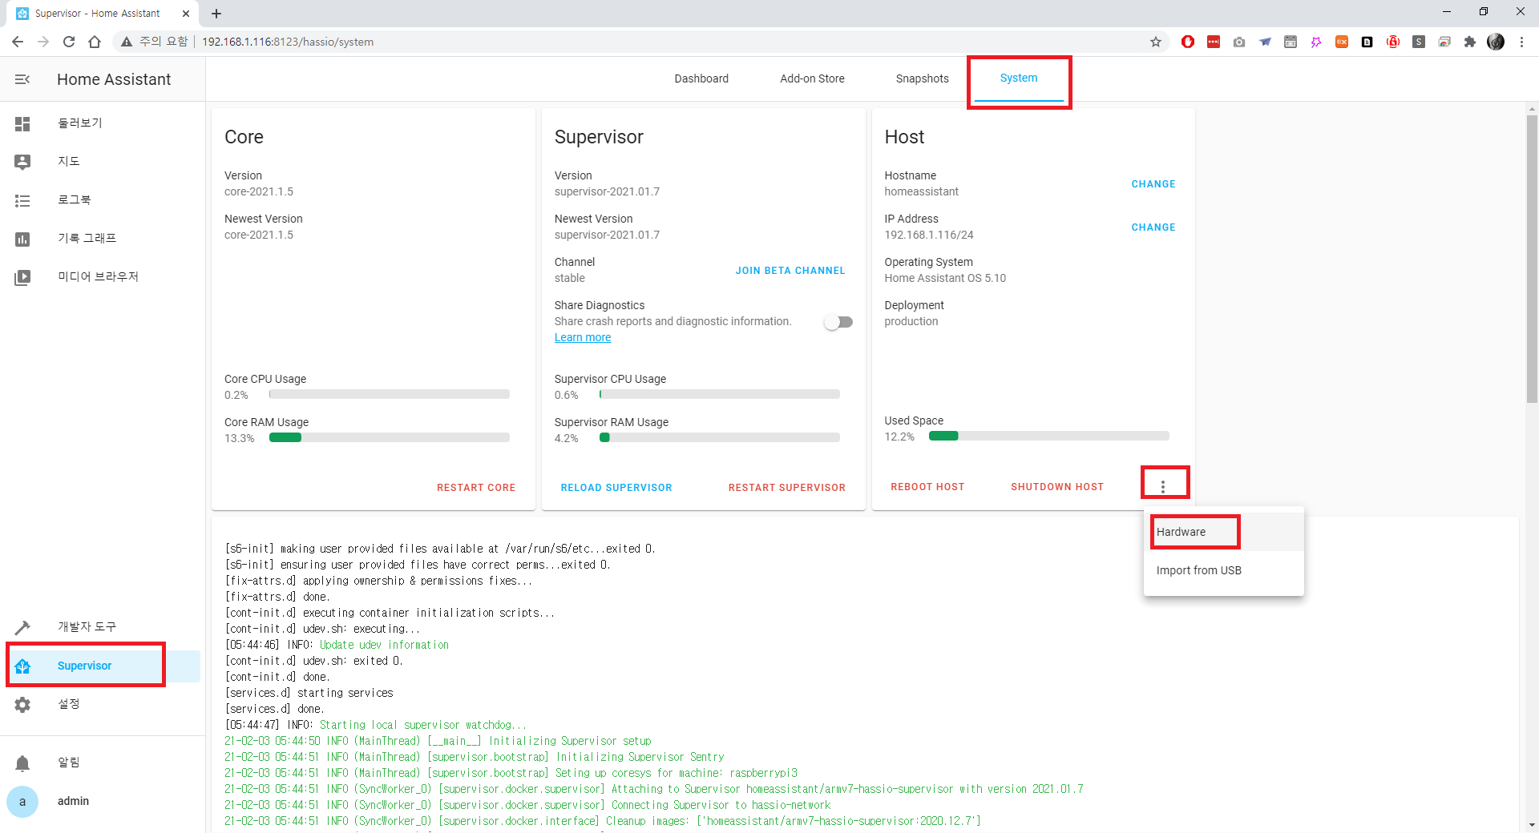The height and width of the screenshot is (833, 1539).
Task: Toggle Share Diagnostics switch
Action: click(x=838, y=322)
